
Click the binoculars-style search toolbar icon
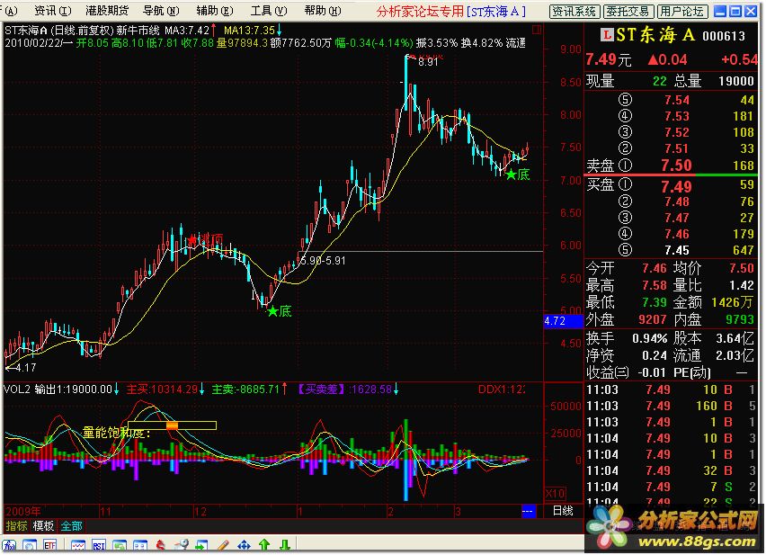coord(182,546)
